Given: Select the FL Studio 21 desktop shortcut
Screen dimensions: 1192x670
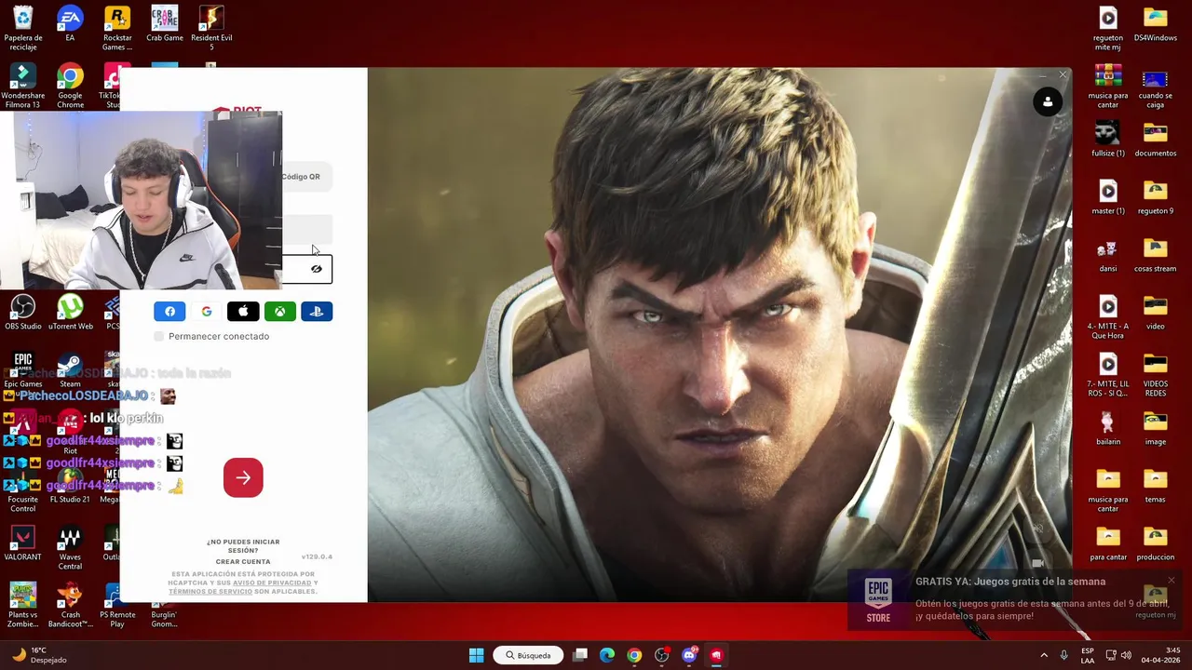Looking at the screenshot, I should pos(70,486).
